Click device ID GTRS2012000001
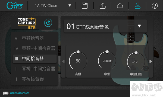Screen dimensions: 163x97 pyautogui.click(x=20, y=93)
